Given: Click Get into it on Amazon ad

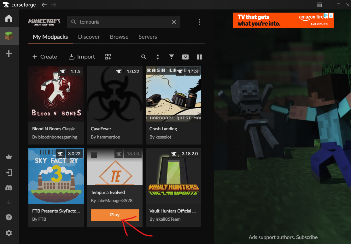Looking at the screenshot, I should tap(319, 24).
